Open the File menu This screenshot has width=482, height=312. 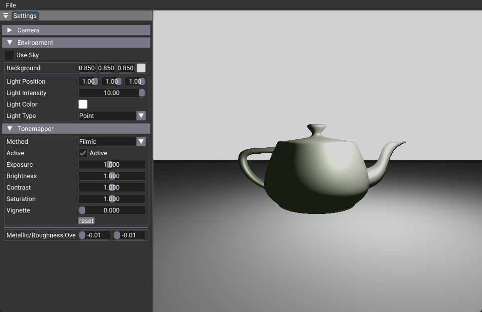pos(10,5)
